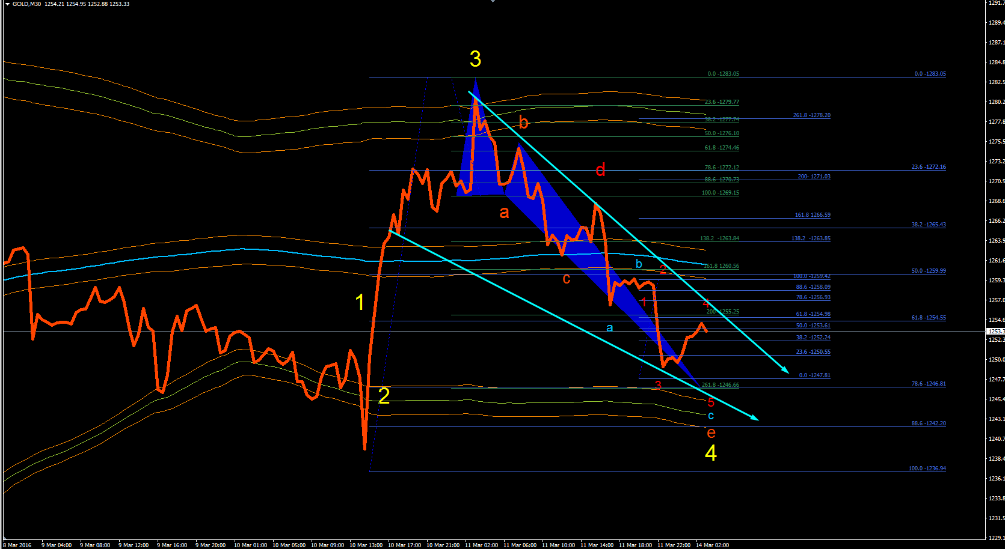Screen dimensions: 1005x549
Task: Select the blue wave label c
Action: pyautogui.click(x=711, y=416)
